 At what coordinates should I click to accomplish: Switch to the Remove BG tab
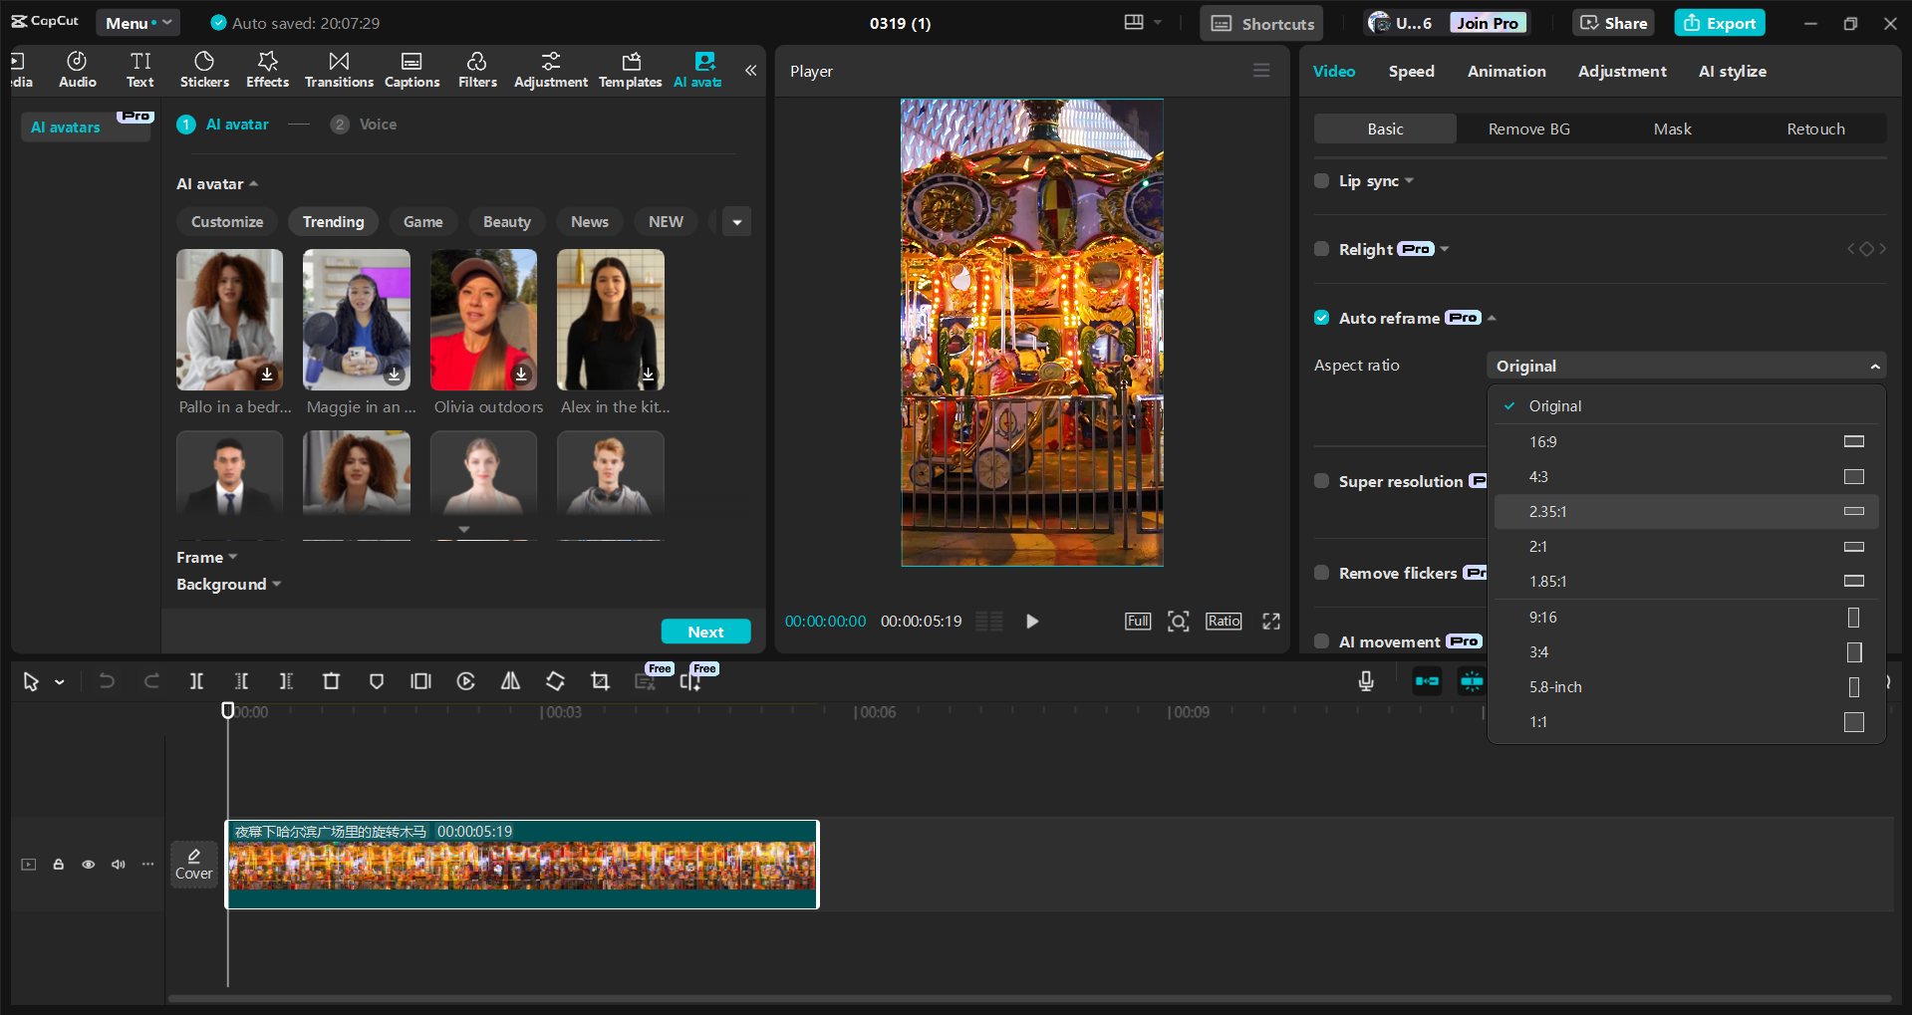[1528, 128]
